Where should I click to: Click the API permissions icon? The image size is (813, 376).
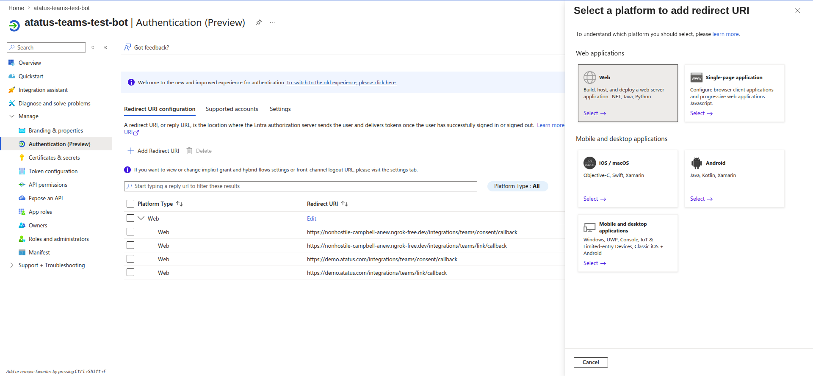(x=22, y=185)
